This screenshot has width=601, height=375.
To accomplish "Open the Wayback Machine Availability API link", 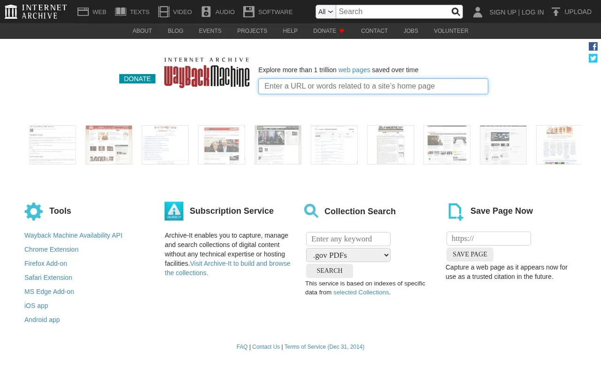I will 73,235.
